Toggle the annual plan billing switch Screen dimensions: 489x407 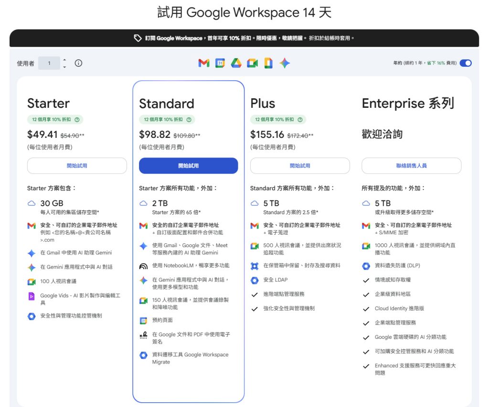point(466,63)
